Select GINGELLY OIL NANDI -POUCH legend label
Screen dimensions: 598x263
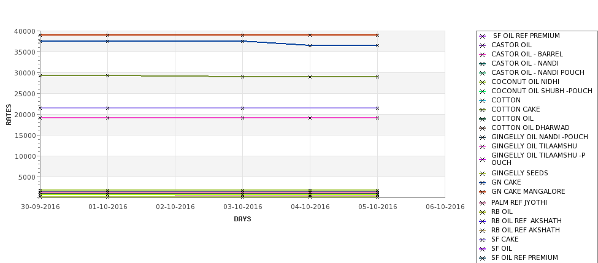[x=539, y=137]
